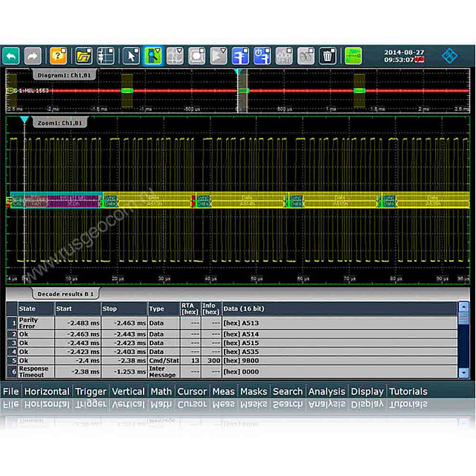The width and height of the screenshot is (476, 476).
Task: Open help with the question mark icon
Action: pyautogui.click(x=58, y=56)
